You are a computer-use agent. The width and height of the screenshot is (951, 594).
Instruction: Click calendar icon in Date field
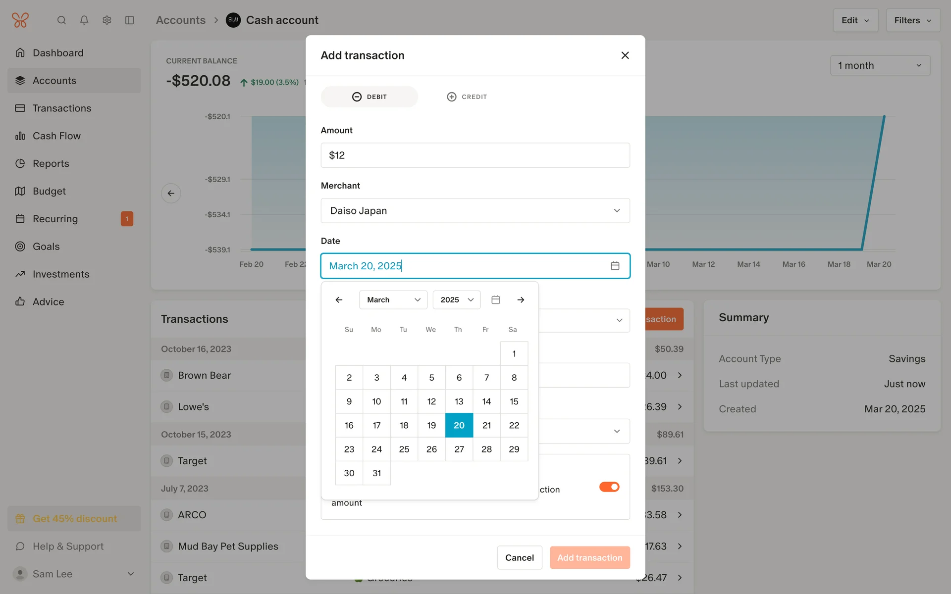tap(615, 266)
